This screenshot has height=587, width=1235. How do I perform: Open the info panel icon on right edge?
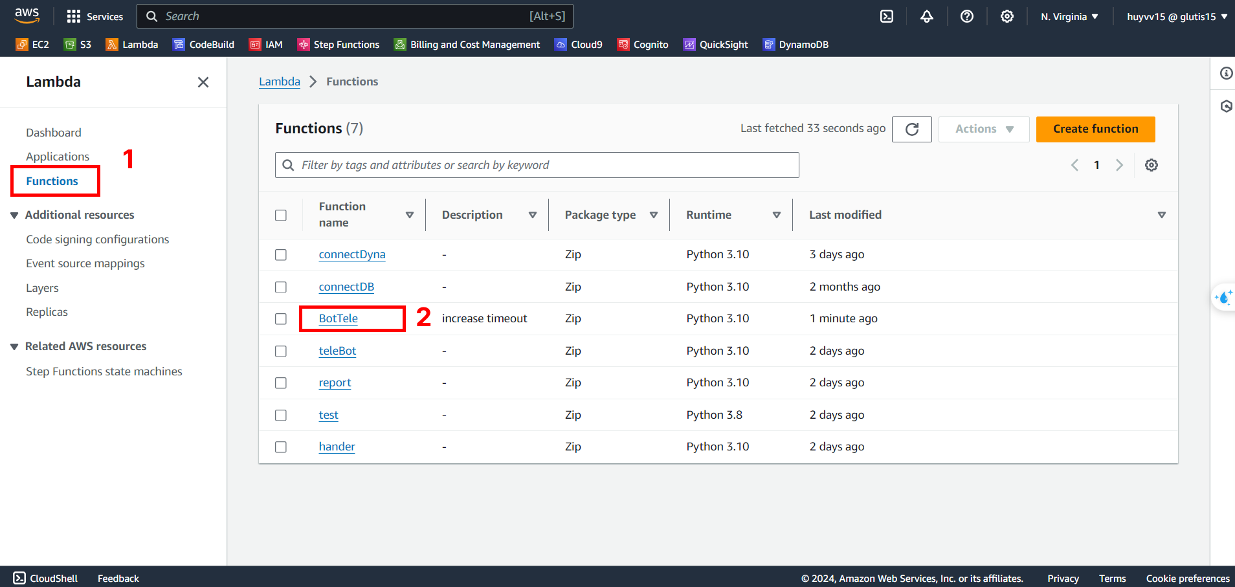coord(1226,73)
